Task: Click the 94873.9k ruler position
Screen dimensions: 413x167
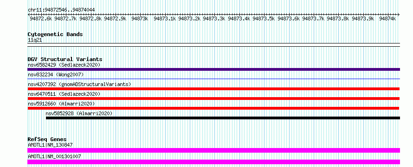Action: coord(363,19)
